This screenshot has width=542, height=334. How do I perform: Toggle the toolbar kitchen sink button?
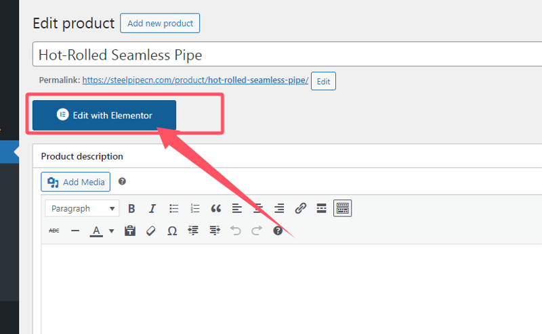(x=343, y=208)
